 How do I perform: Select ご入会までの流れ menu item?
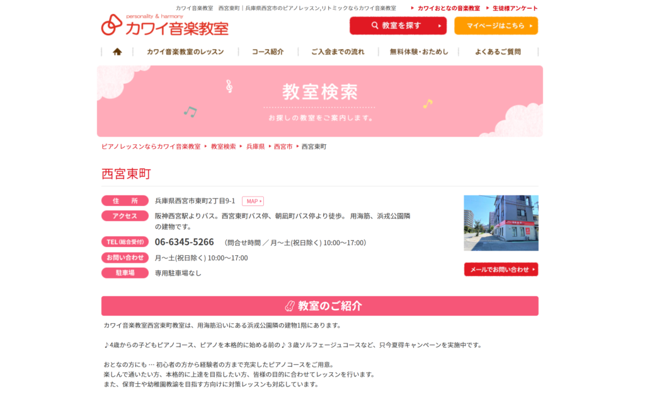pos(338,52)
